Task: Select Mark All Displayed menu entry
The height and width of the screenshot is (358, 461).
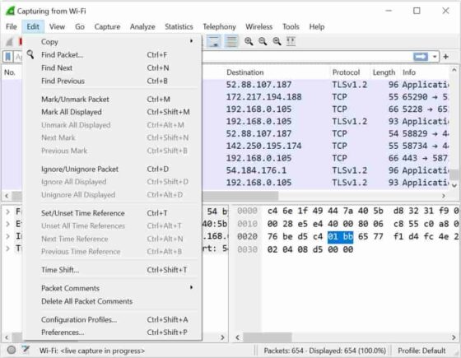Action: click(112, 112)
